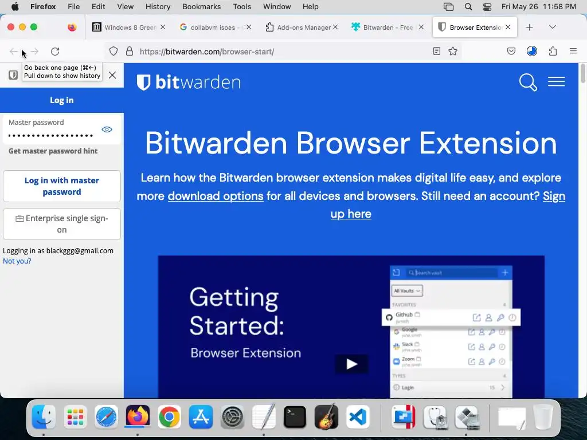Open Disk Utility from the Dock
Image resolution: width=587 pixels, height=440 pixels.
click(435, 417)
